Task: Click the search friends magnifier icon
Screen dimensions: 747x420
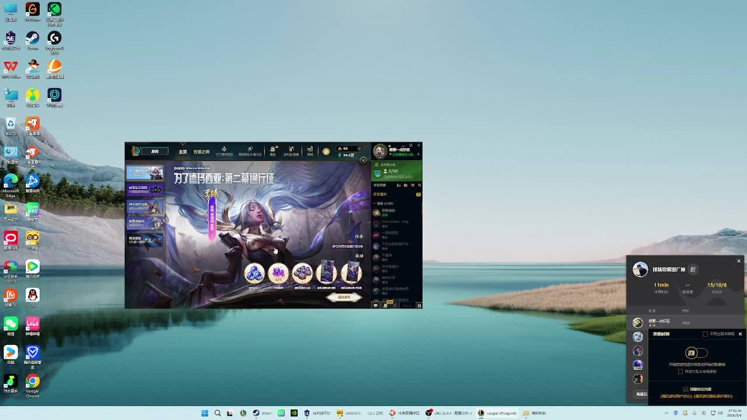Action: (419, 185)
